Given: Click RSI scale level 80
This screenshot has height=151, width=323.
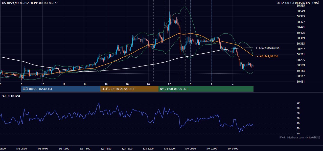Looking at the screenshot, I should pyautogui.click(x=298, y=103).
